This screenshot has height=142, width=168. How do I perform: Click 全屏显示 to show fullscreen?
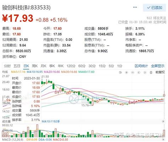point(158,66)
